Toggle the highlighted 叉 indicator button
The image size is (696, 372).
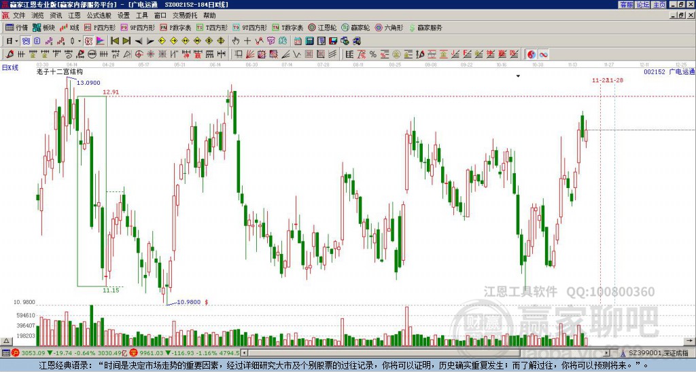pos(88,41)
